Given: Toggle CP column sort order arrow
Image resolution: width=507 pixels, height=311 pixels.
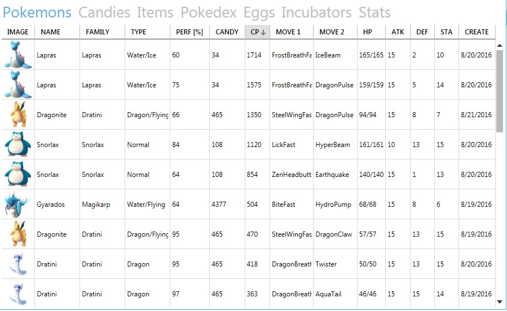Looking at the screenshot, I should [263, 32].
